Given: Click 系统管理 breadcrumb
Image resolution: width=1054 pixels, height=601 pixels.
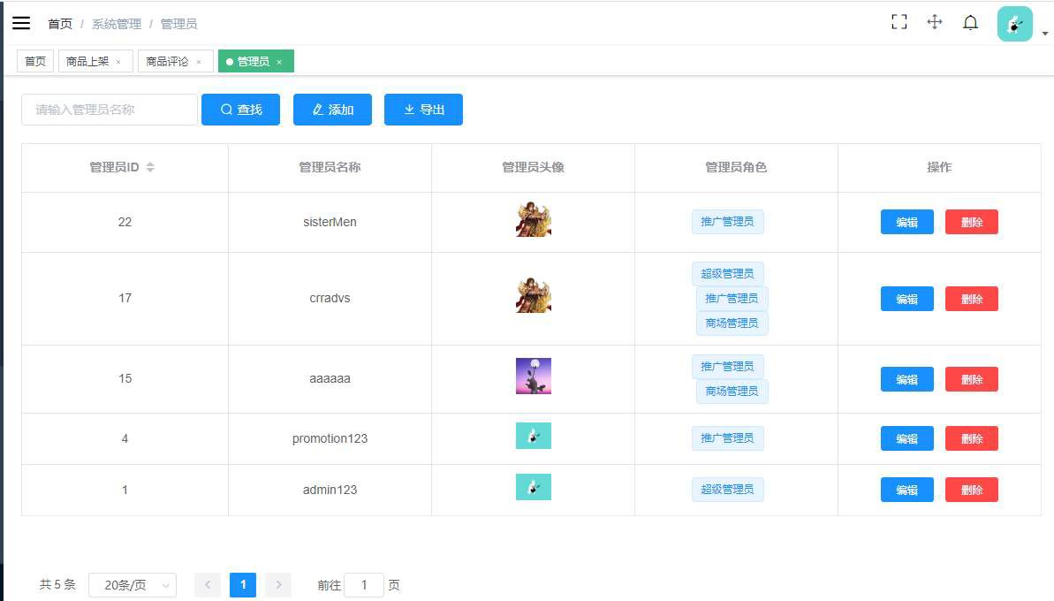Looking at the screenshot, I should (x=117, y=24).
